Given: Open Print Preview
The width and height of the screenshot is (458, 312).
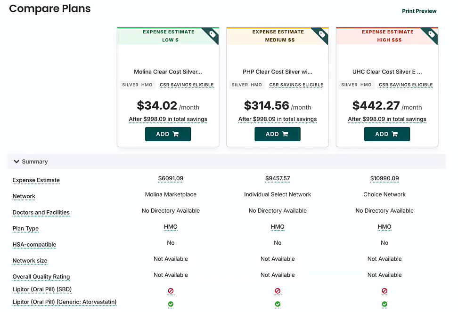Looking at the screenshot, I should tap(419, 11).
